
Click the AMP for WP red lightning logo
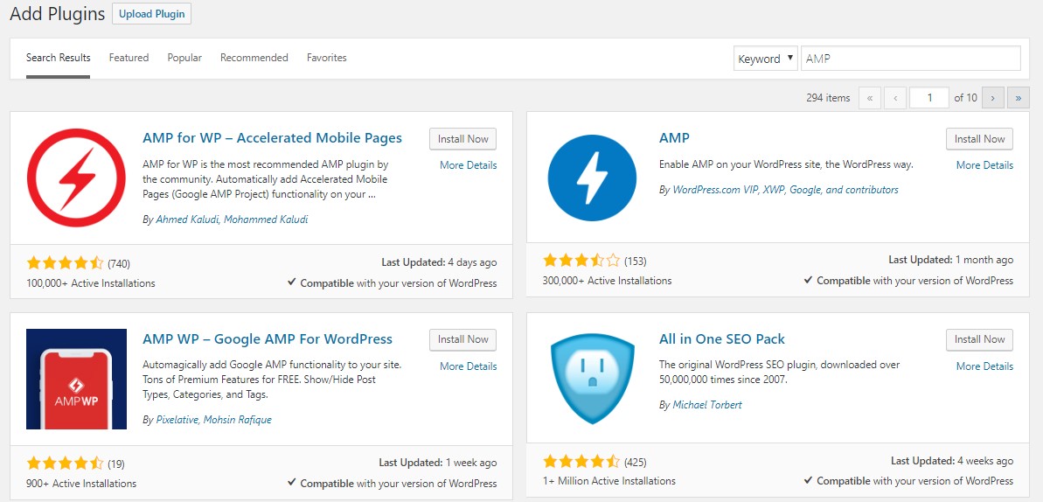point(76,178)
